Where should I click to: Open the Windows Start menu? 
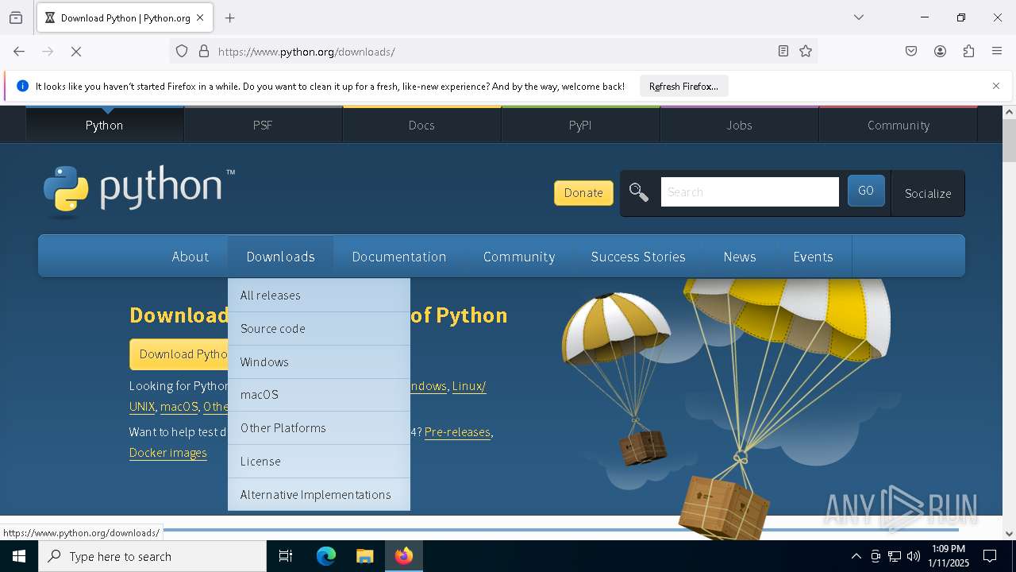[x=19, y=556]
